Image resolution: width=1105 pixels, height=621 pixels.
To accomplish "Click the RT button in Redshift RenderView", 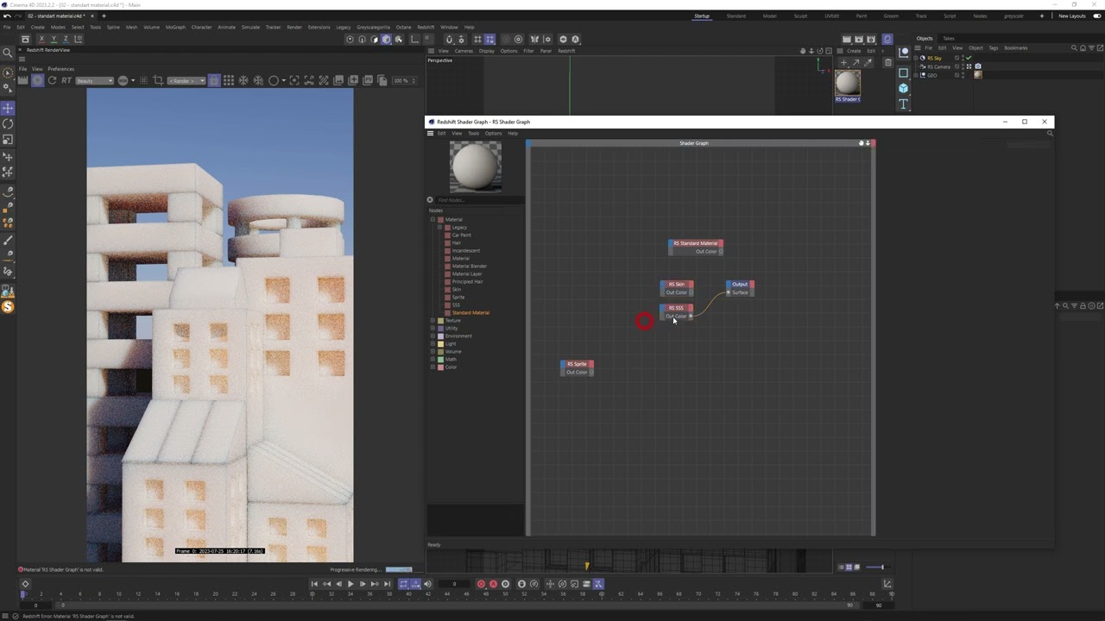I will 66,80.
